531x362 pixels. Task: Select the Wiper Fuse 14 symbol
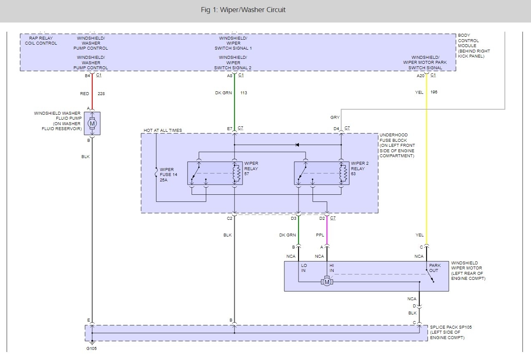[x=156, y=172]
